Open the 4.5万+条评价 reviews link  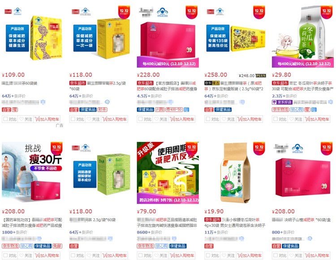149,96
